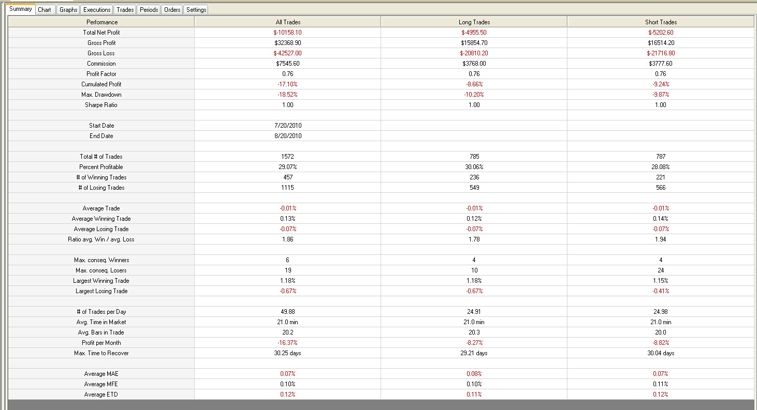This screenshot has width=757, height=410.
Task: Click the $15854.70 cell
Action: pyautogui.click(x=474, y=43)
